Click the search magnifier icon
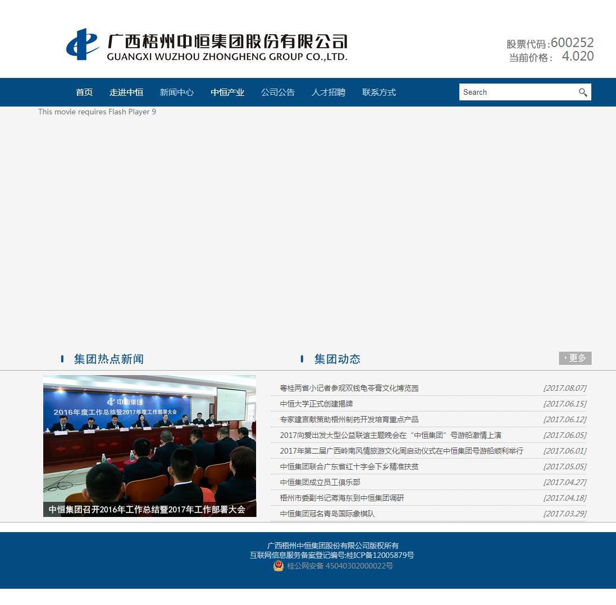 pyautogui.click(x=583, y=92)
